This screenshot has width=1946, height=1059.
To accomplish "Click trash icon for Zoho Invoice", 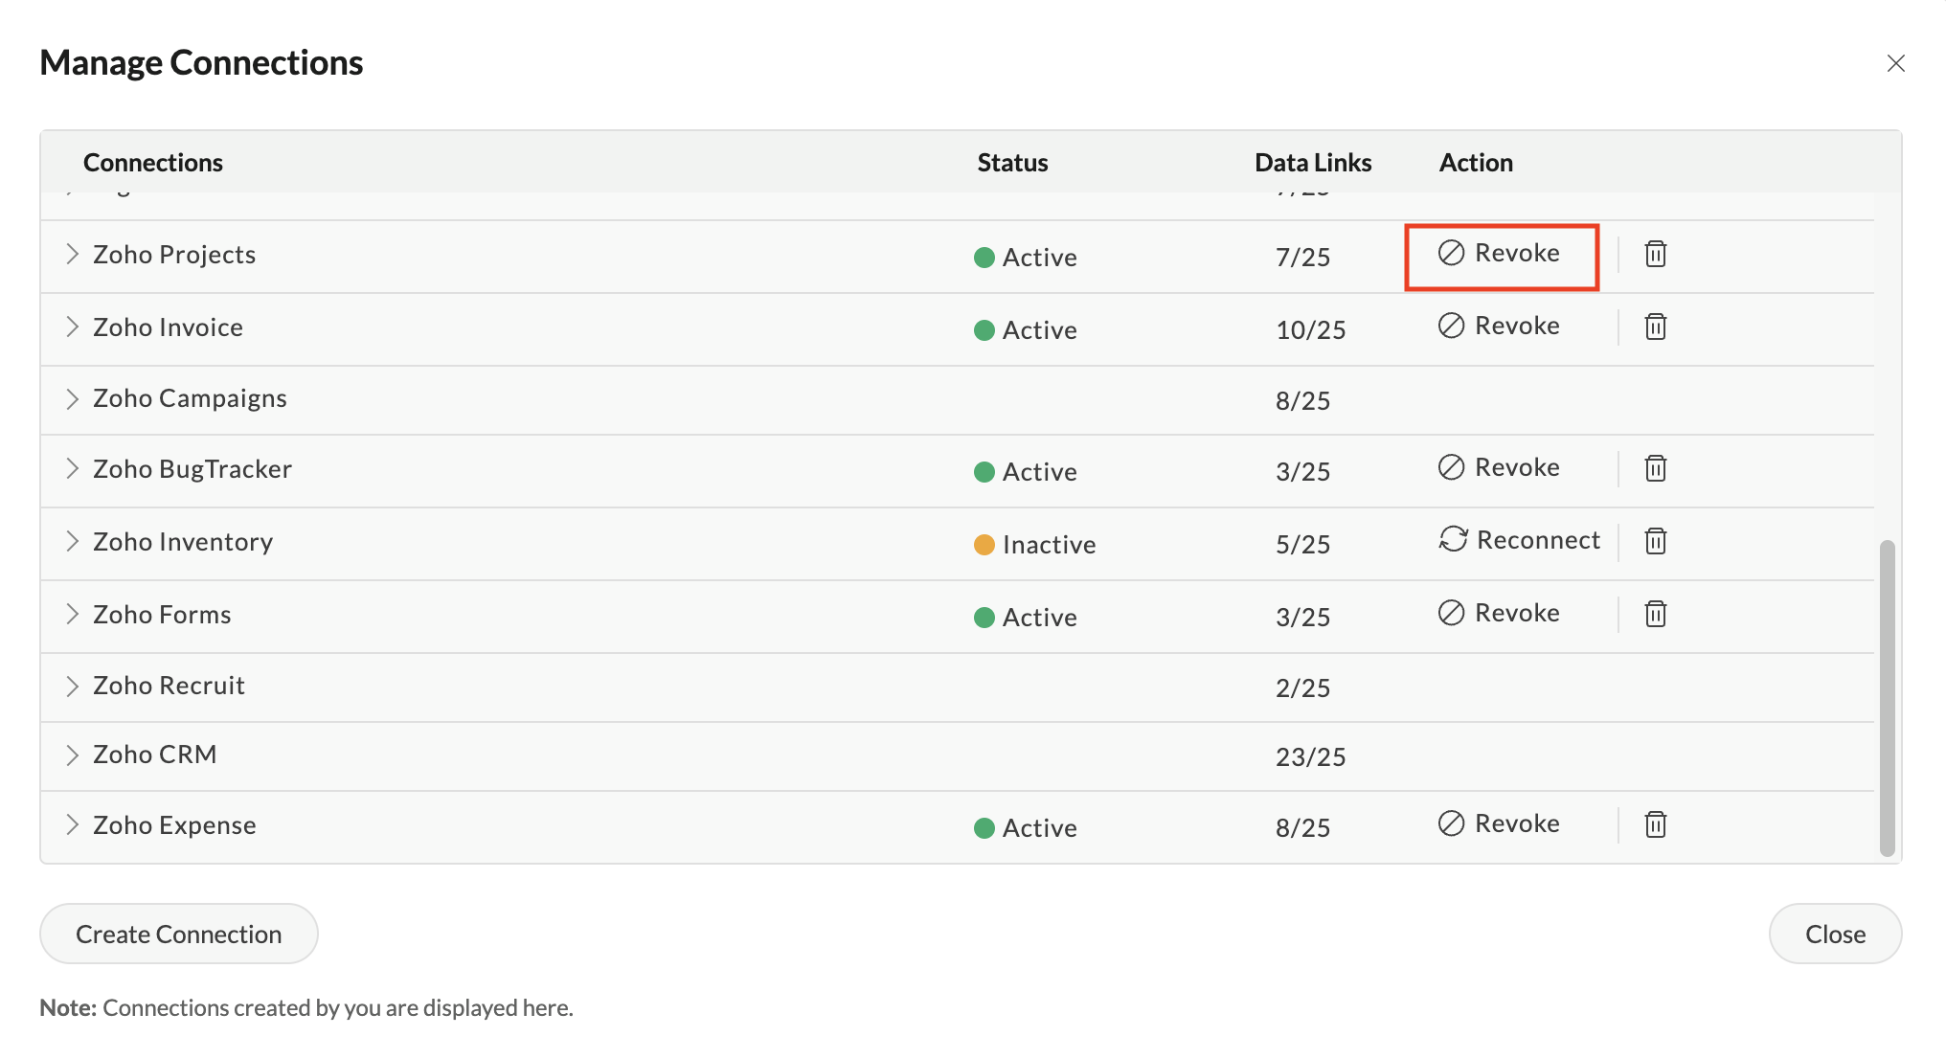I will pyautogui.click(x=1655, y=327).
